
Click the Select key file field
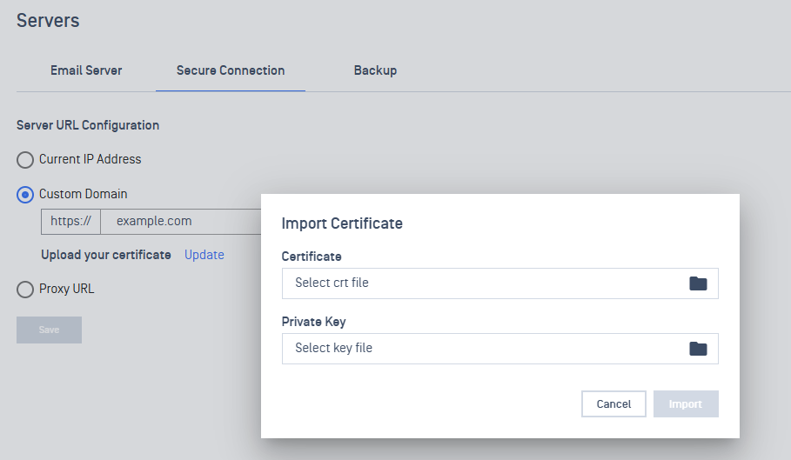(x=500, y=348)
